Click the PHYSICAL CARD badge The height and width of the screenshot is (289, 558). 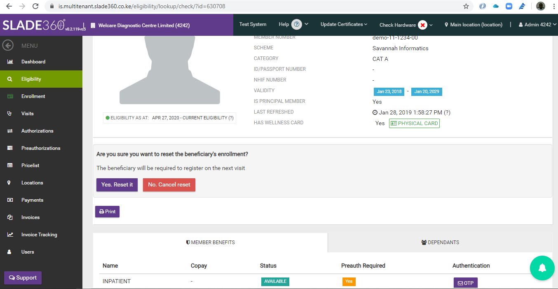(414, 124)
